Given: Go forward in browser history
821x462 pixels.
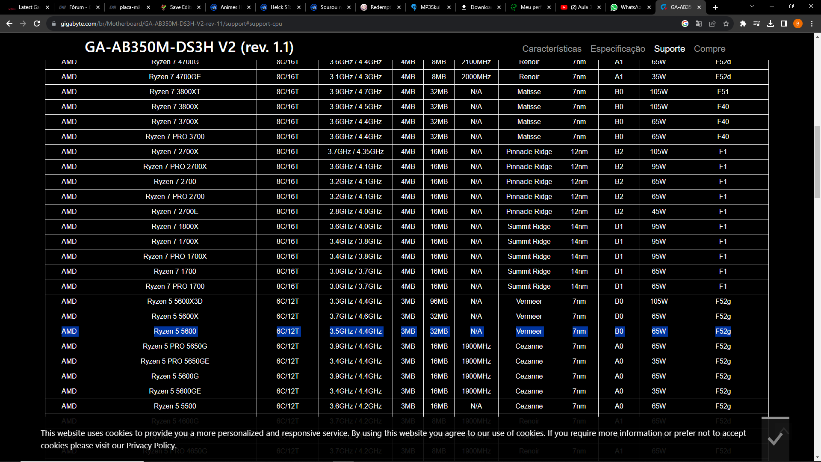Looking at the screenshot, I should tap(23, 24).
